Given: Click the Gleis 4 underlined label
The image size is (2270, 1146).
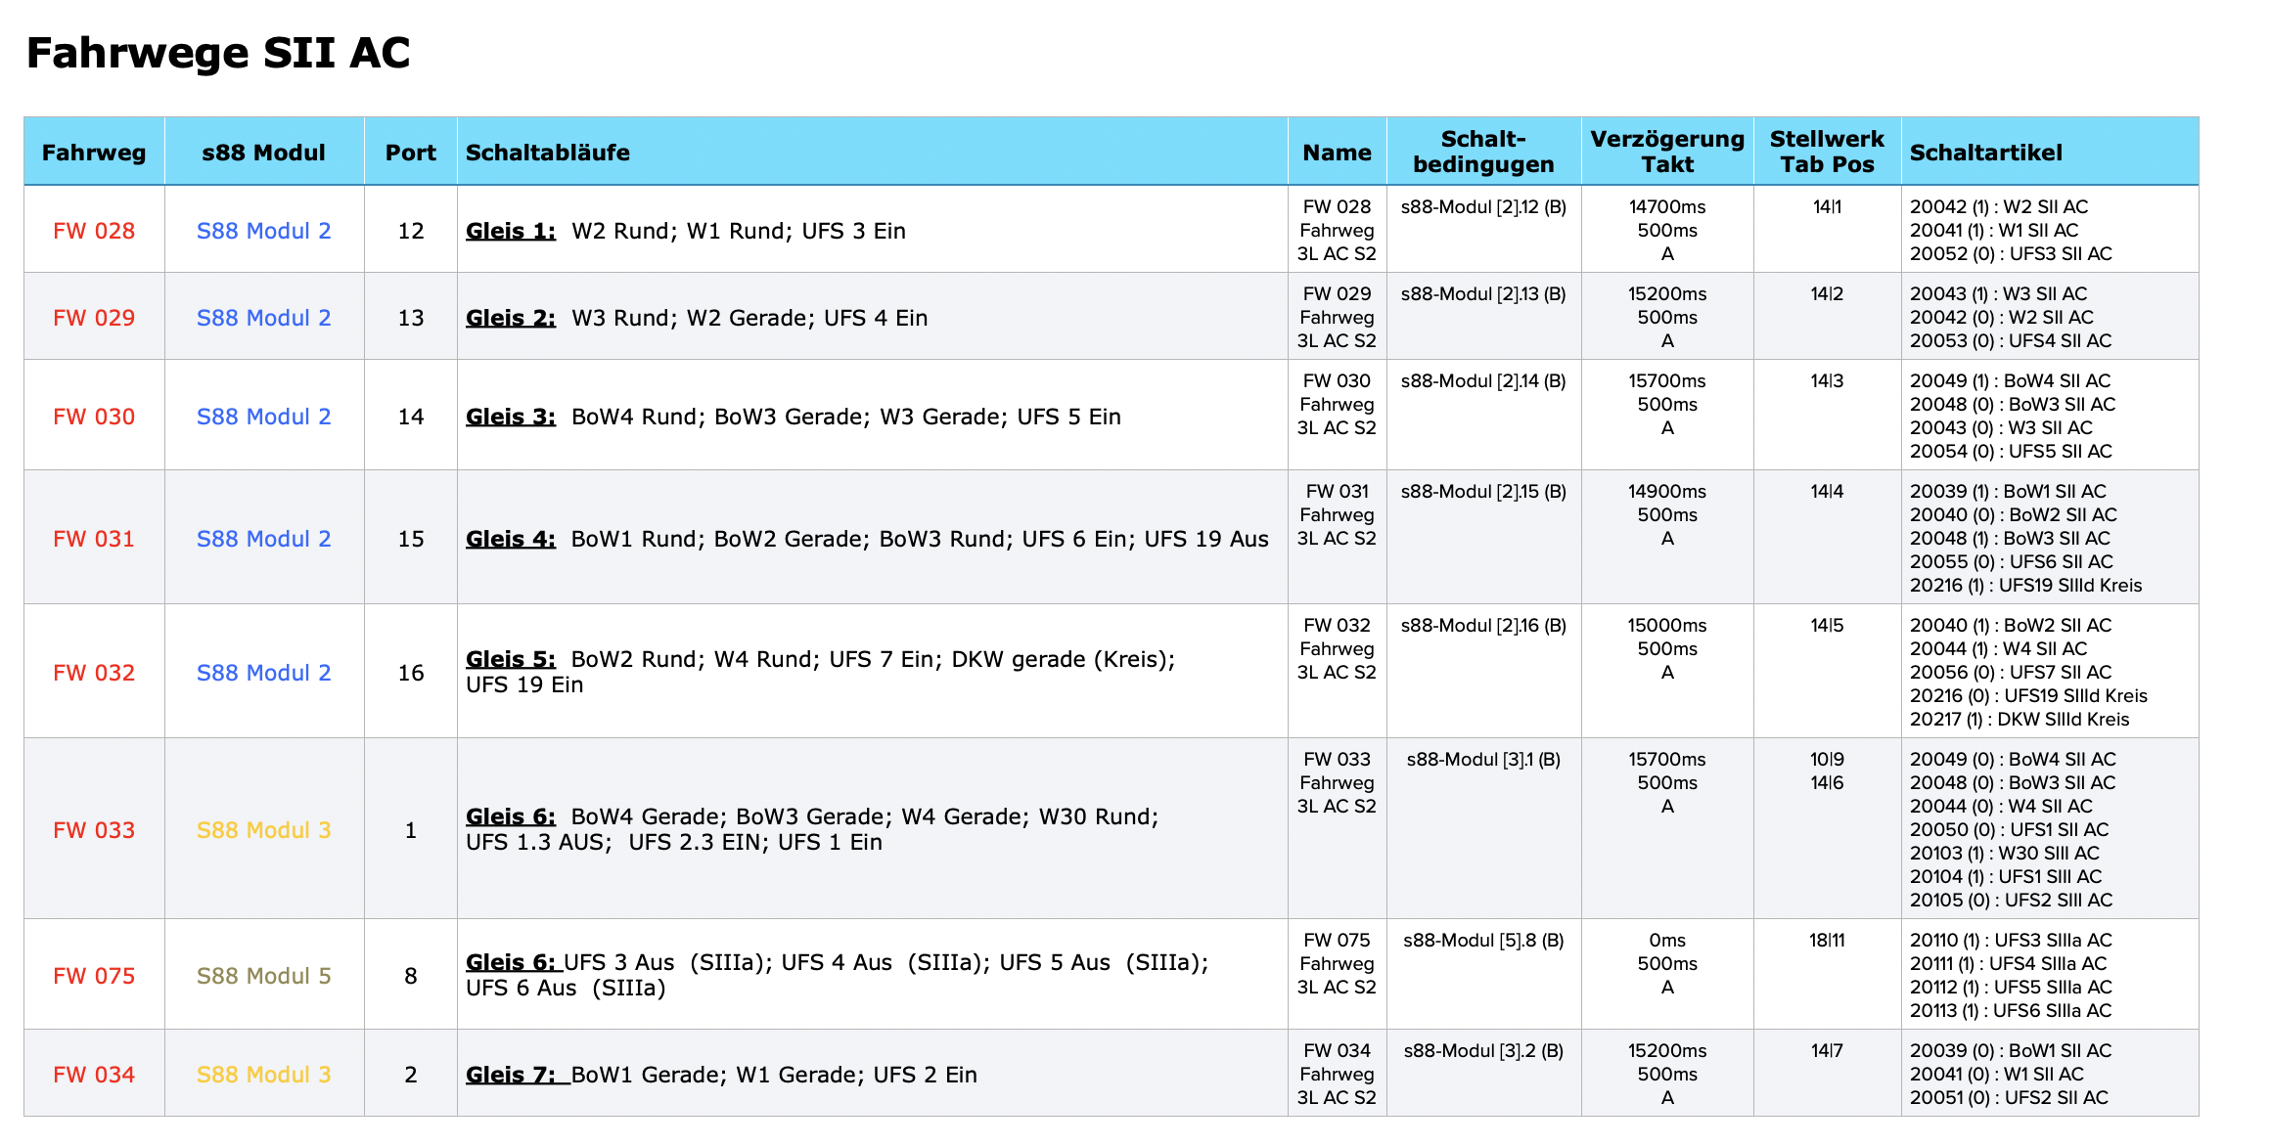Looking at the screenshot, I should (510, 539).
